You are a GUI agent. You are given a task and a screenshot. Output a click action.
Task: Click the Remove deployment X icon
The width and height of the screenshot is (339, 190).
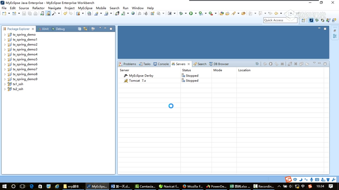tap(296, 64)
